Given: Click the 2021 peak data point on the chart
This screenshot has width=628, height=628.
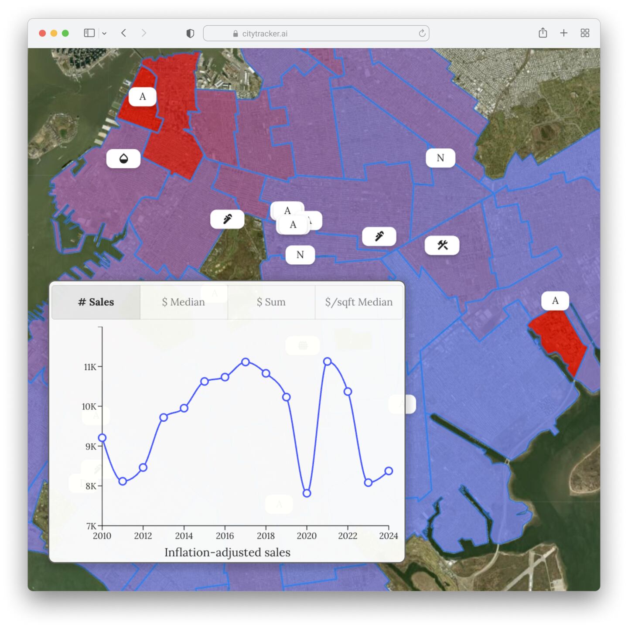Looking at the screenshot, I should coord(328,361).
